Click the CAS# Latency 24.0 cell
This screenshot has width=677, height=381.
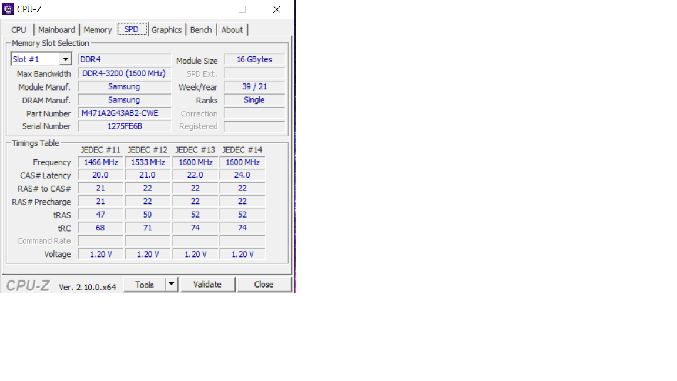(x=242, y=175)
